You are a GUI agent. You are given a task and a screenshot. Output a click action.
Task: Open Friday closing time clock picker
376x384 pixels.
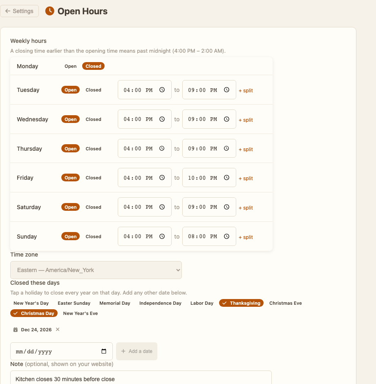(x=226, y=178)
